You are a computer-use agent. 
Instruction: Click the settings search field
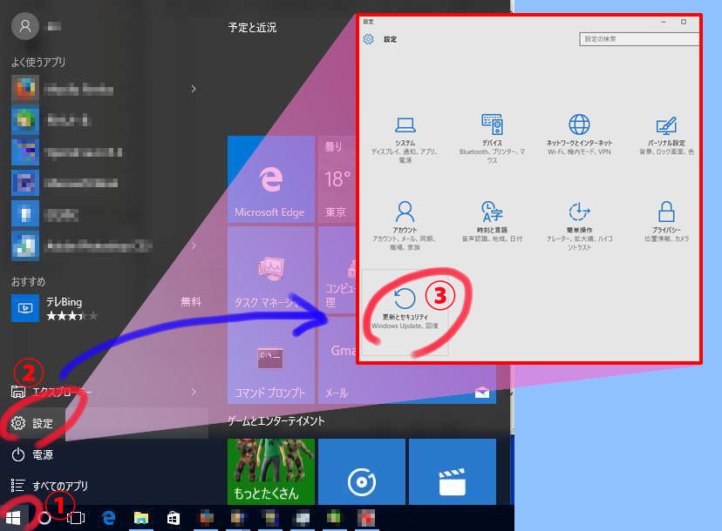(x=637, y=39)
